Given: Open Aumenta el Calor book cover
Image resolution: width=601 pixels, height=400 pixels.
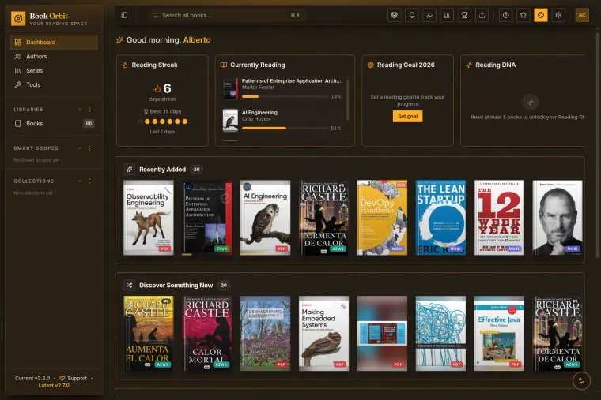Looking at the screenshot, I should tap(149, 334).
